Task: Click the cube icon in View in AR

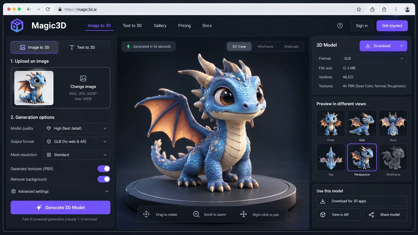Action: pyautogui.click(x=323, y=215)
